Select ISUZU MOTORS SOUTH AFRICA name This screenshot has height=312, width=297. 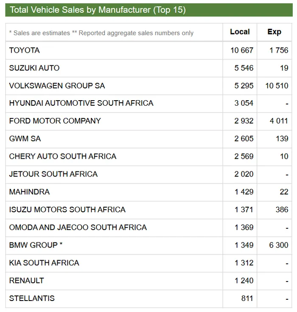[x=67, y=210]
